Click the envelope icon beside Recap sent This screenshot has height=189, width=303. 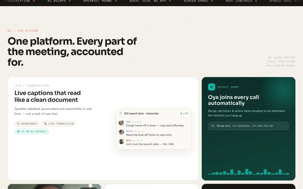point(213,126)
